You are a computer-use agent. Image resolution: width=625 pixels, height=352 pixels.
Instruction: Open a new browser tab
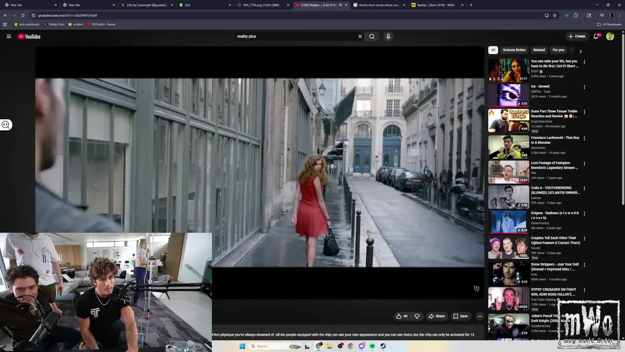tap(471, 5)
